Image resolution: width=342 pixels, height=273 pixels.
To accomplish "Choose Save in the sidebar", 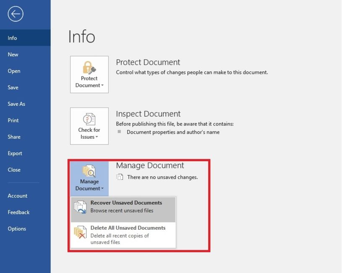I will pos(25,87).
